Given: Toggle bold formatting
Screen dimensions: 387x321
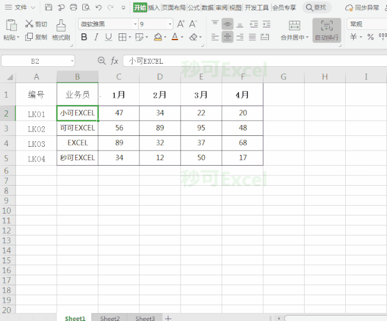Looking at the screenshot, I should click(84, 37).
